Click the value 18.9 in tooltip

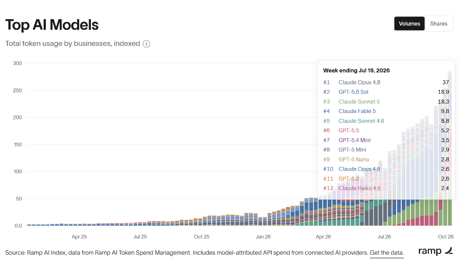(443, 92)
